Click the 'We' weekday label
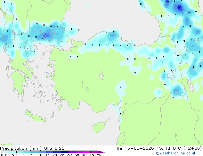This screenshot has width=203, height=156. (119, 148)
